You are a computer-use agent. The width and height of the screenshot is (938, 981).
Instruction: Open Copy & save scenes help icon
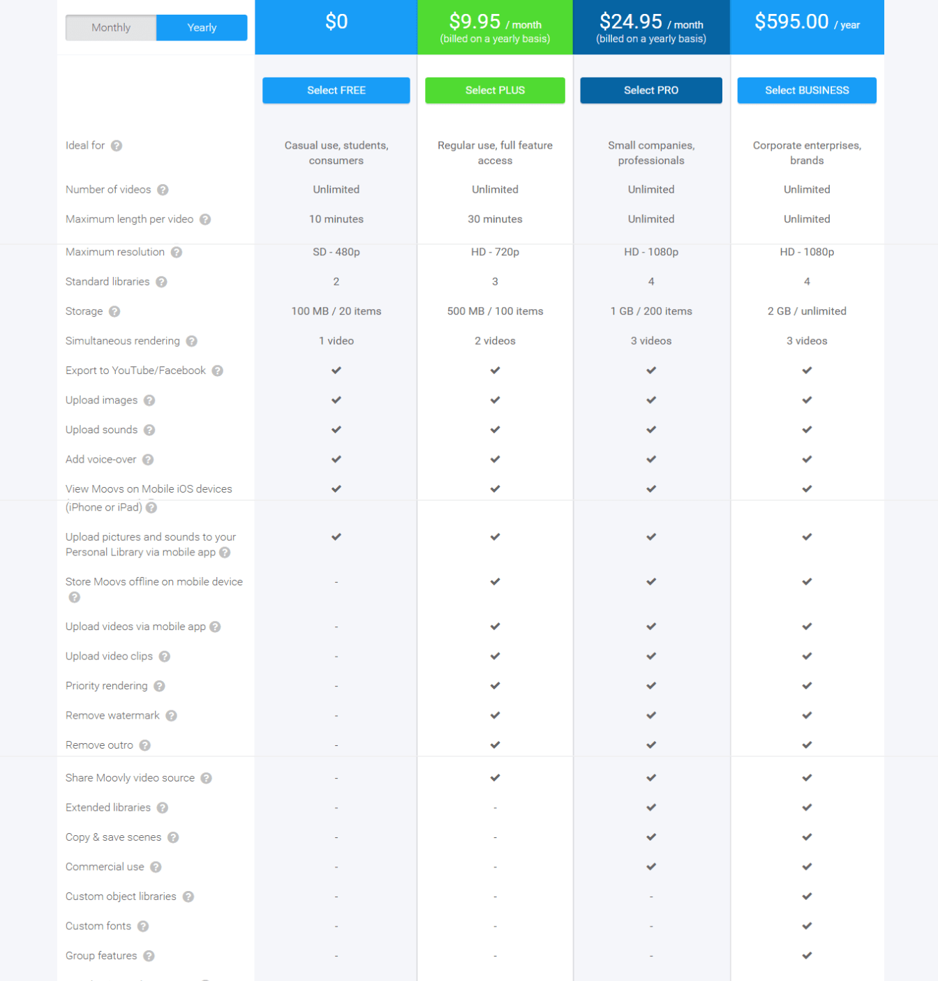pos(173,837)
